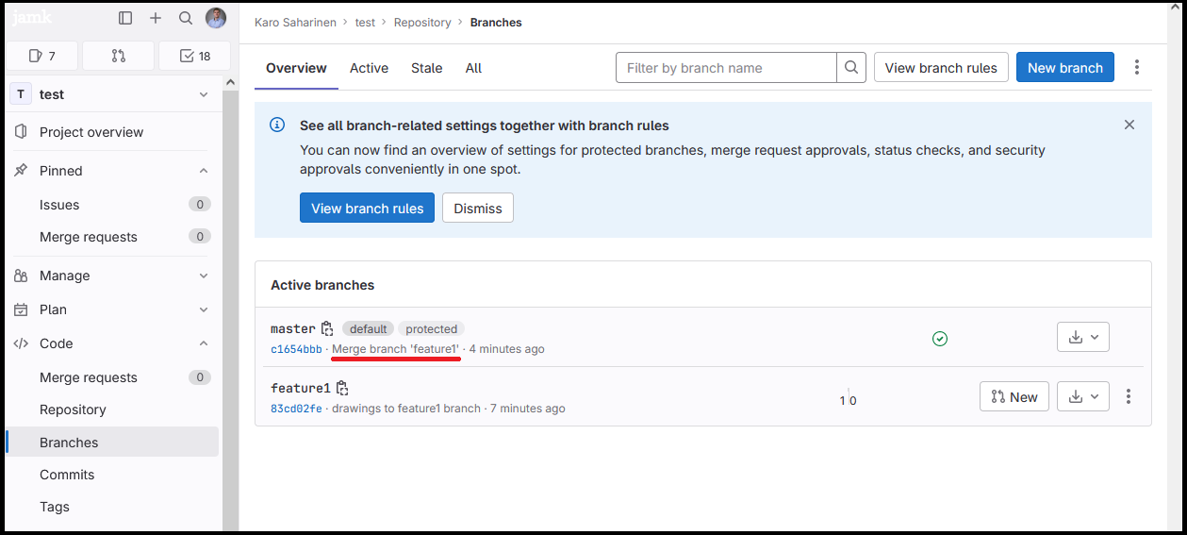Screen dimensions: 1187x535
Task: Open commit c1654bbb link
Action: (296, 349)
